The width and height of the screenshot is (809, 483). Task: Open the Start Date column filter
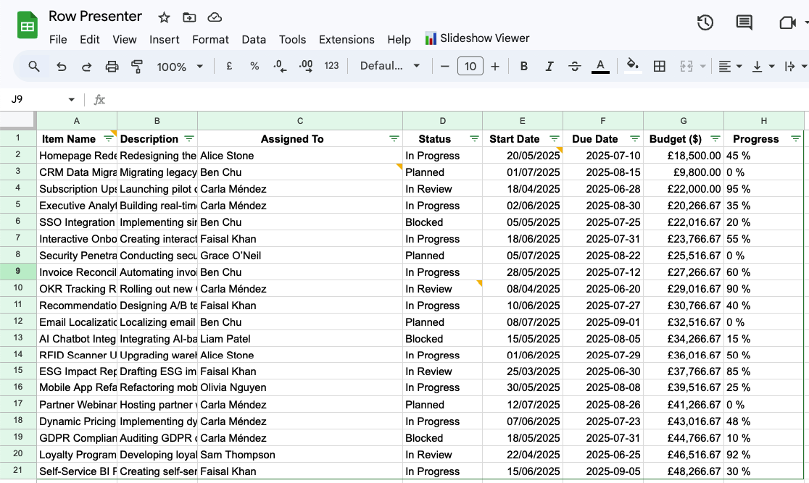(554, 138)
